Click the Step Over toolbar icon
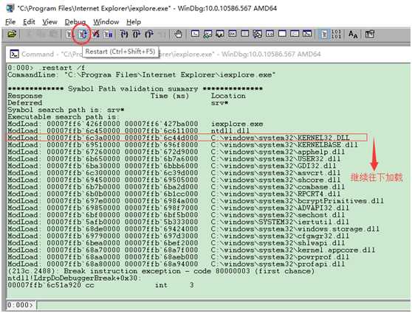412x313 pixels. [x=137, y=34]
